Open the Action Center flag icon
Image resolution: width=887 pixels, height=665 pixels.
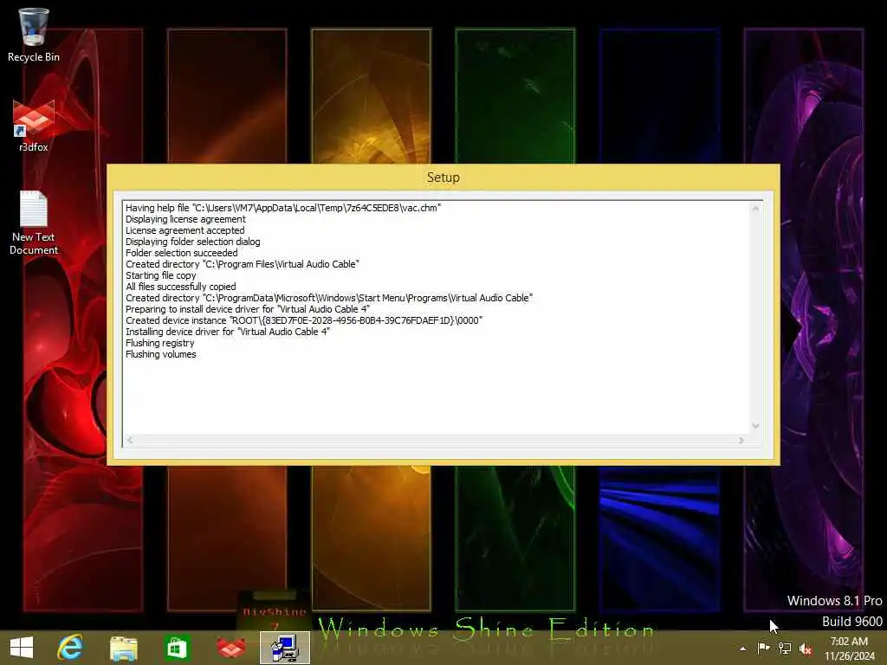pyautogui.click(x=763, y=648)
